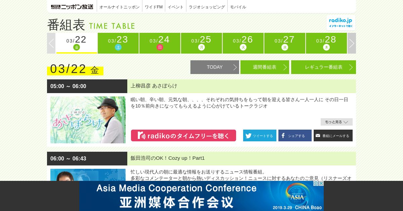Image resolution: width=403 pixels, height=211 pixels.
Task: Open the 上柳昌彦 あさぼらけ program thumbnail
Action: point(88,120)
